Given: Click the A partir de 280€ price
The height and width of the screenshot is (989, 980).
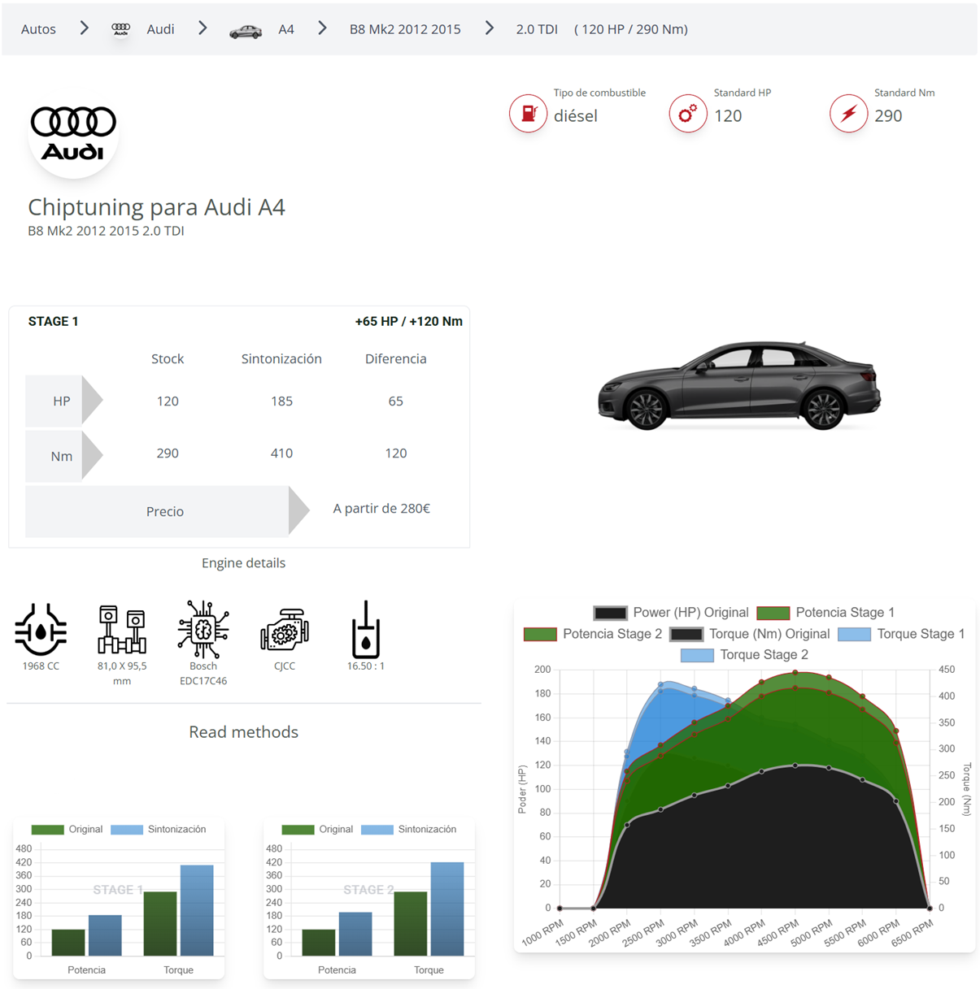Looking at the screenshot, I should pyautogui.click(x=381, y=509).
